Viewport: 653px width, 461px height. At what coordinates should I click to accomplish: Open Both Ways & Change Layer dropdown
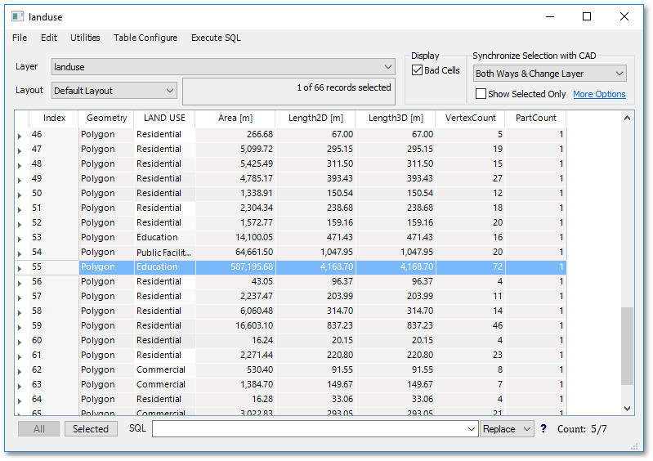click(550, 74)
